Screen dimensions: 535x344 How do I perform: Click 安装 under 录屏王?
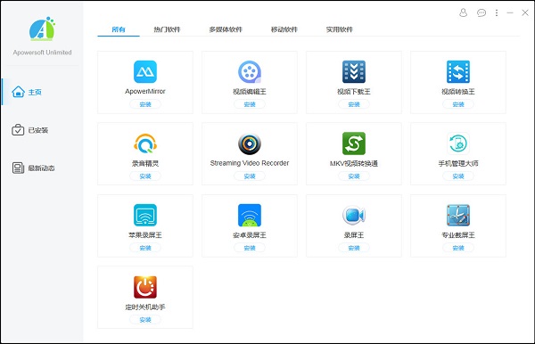(x=354, y=248)
